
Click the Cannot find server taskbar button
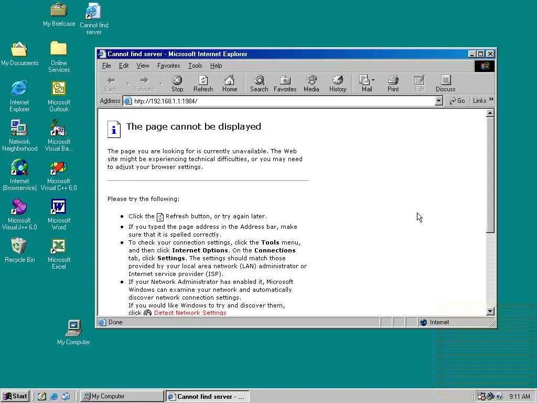coord(207,397)
